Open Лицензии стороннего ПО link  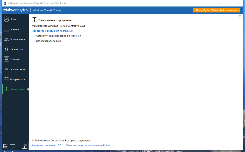point(47,145)
